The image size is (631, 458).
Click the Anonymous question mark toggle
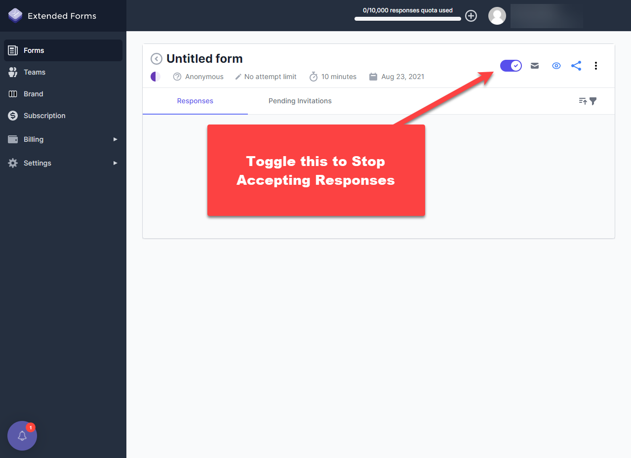[x=177, y=77]
